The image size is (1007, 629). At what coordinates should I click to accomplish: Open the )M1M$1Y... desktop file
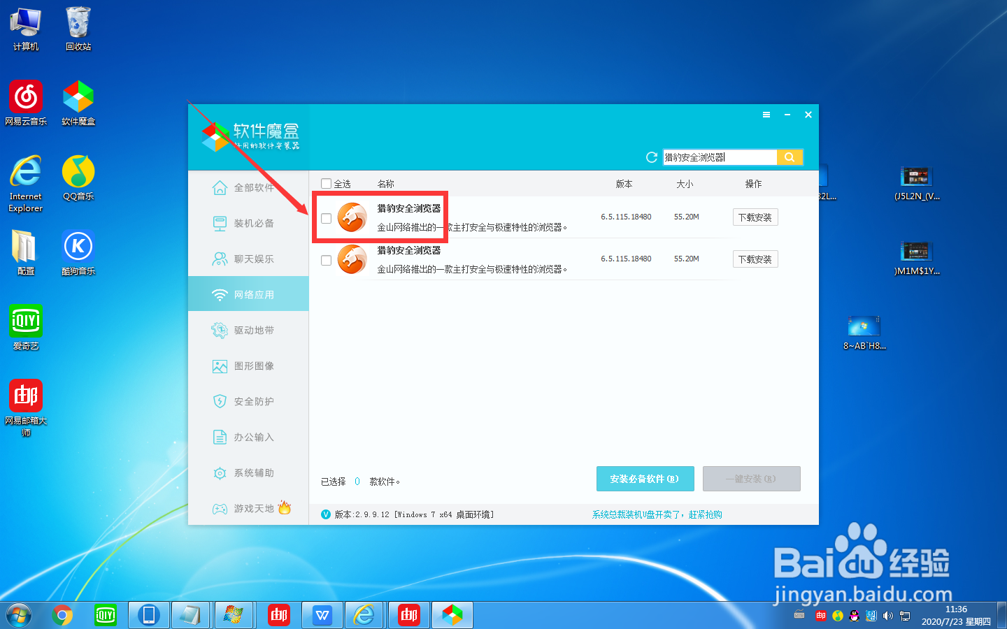click(917, 259)
